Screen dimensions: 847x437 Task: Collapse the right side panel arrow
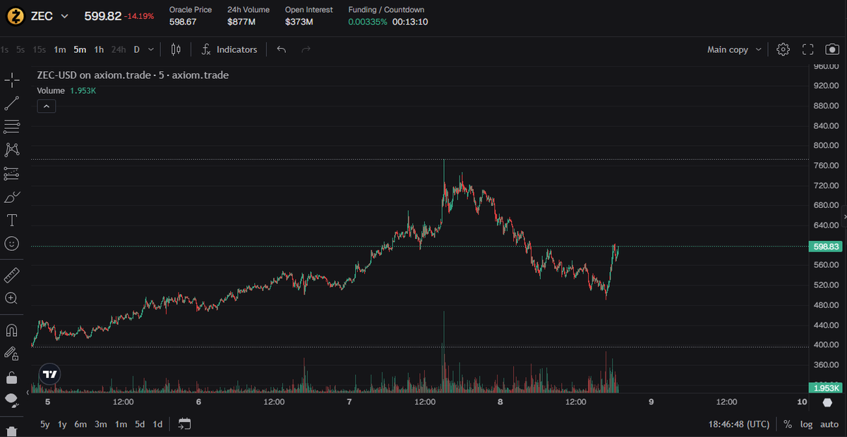(844, 216)
